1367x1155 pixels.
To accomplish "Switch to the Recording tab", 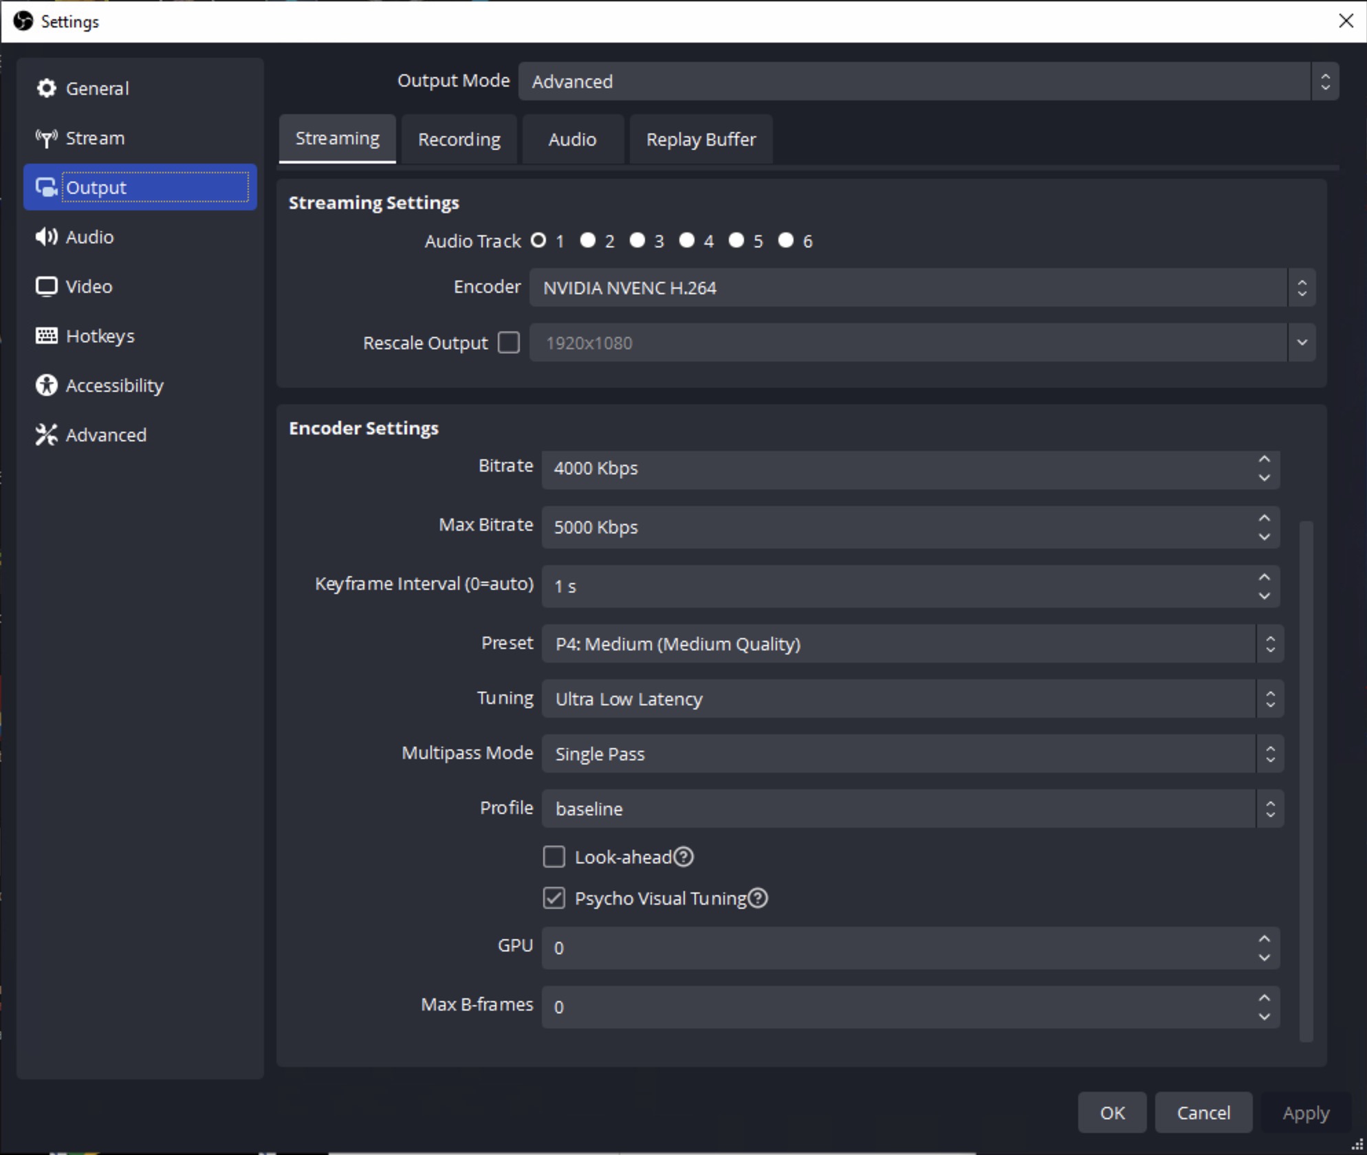I will (x=459, y=140).
